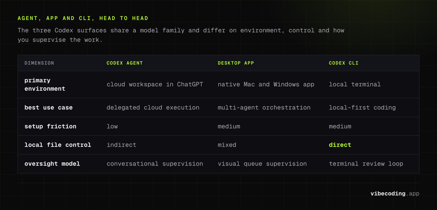
Task: Select the 'local file control' row label
Action: (58, 145)
